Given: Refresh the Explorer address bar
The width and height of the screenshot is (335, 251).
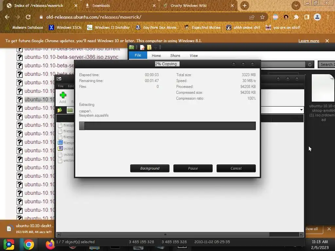Looking at the screenshot, I should click(310, 64).
